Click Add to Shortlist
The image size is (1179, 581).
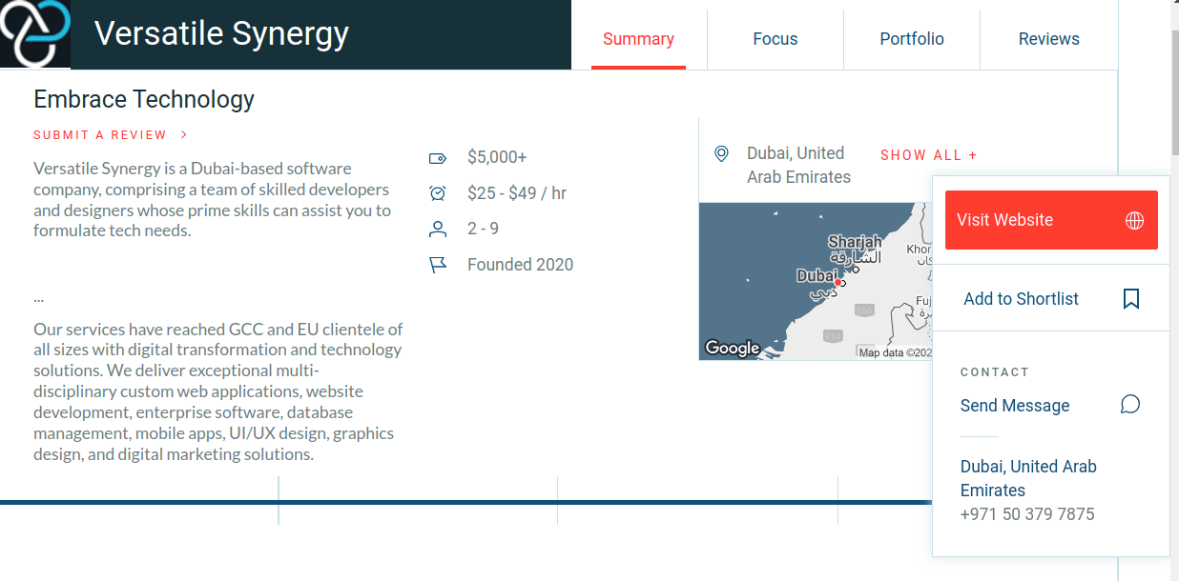click(1051, 299)
